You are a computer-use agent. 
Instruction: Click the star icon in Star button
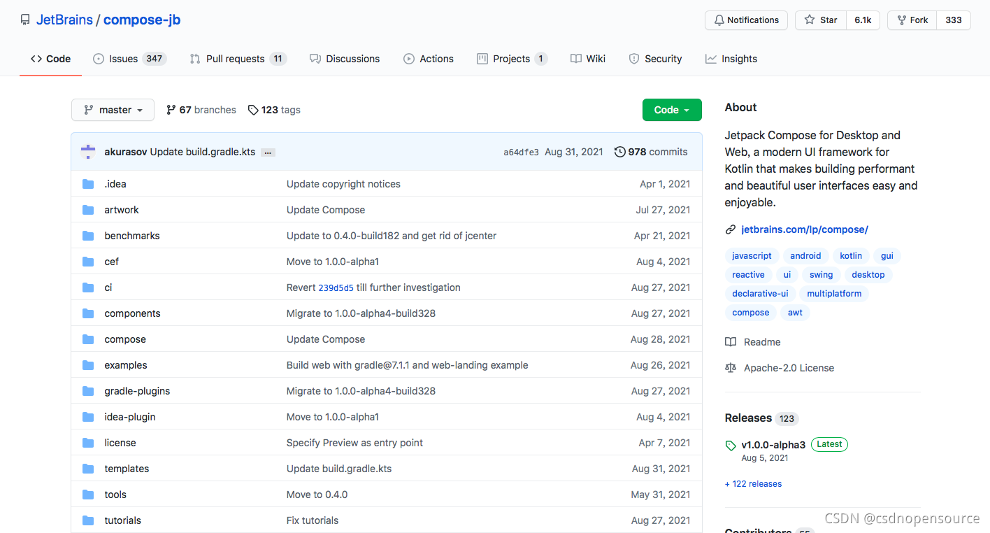point(810,20)
